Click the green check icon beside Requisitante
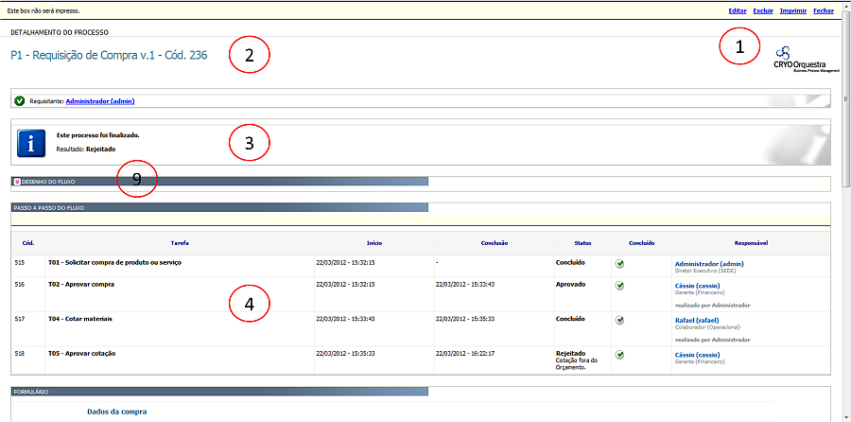The height and width of the screenshot is (422, 851). tap(20, 99)
